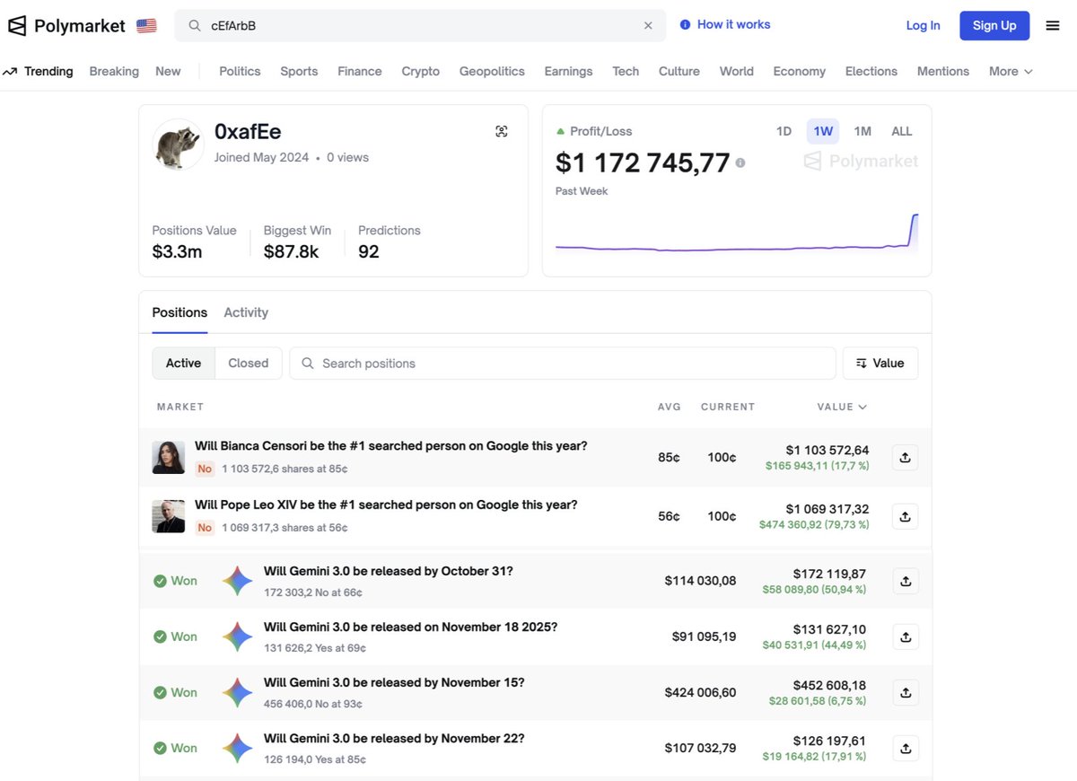Click Gemini icon on November 22 row
The height and width of the screenshot is (781, 1077).
[x=238, y=749]
